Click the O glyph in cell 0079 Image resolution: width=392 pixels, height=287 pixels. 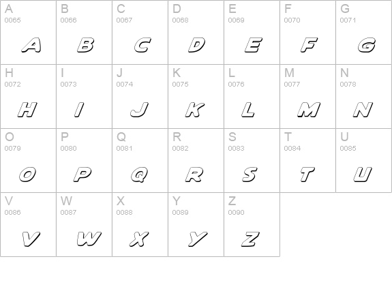(27, 174)
